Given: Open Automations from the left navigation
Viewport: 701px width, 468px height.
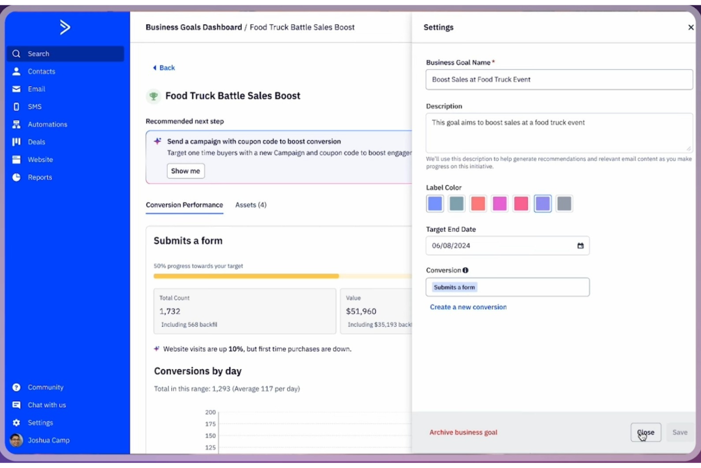Looking at the screenshot, I should point(17,124).
